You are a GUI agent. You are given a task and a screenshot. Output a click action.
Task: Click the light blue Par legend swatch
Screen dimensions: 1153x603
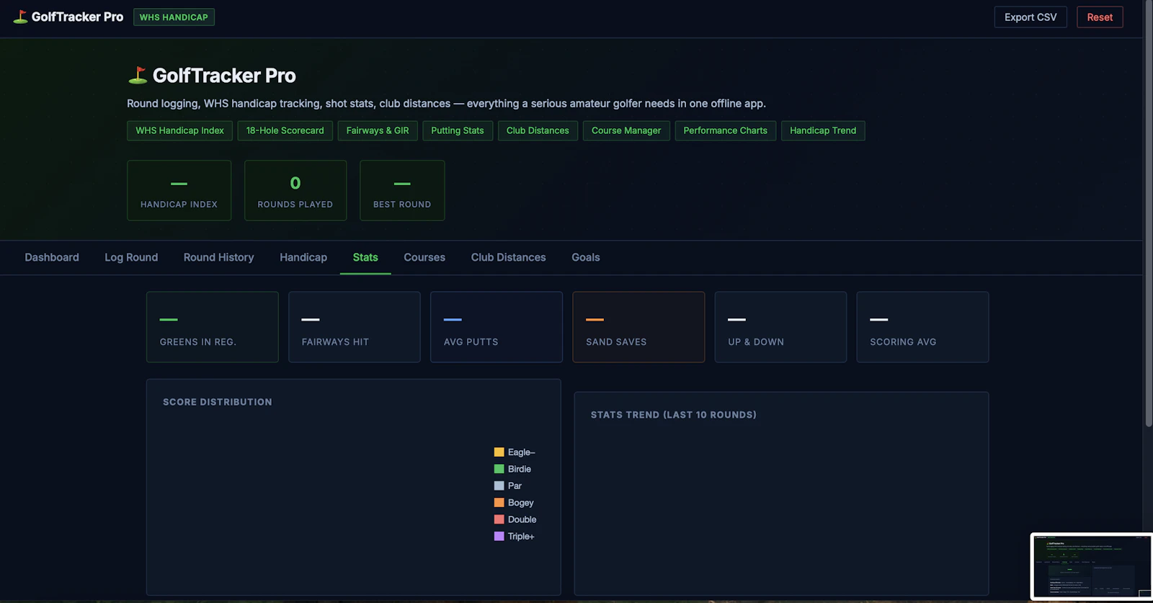pyautogui.click(x=499, y=486)
